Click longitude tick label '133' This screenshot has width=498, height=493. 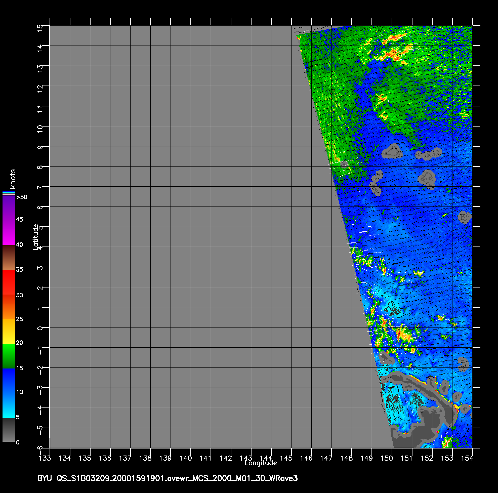click(x=45, y=458)
